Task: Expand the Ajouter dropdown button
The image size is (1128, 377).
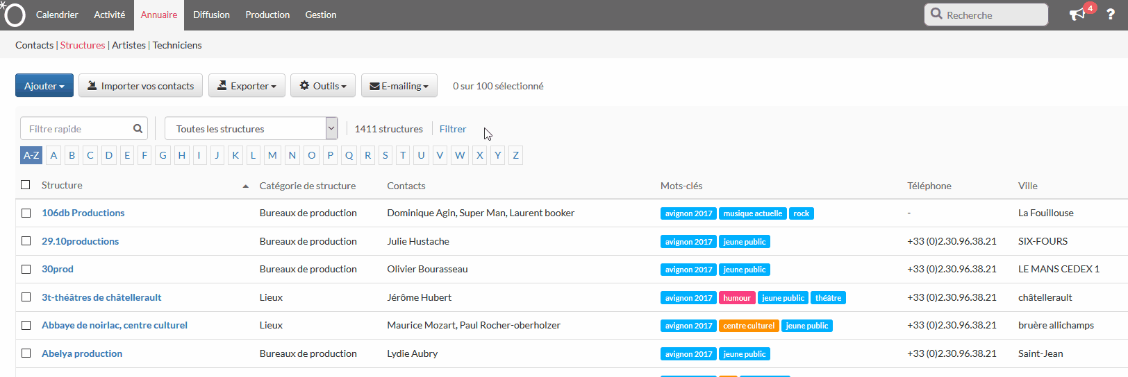Action: click(44, 86)
